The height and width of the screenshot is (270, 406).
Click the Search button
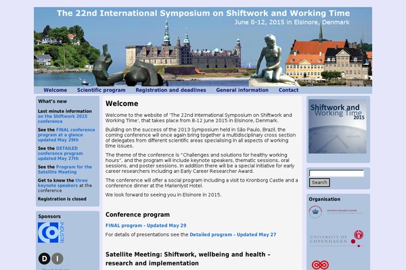click(x=319, y=182)
